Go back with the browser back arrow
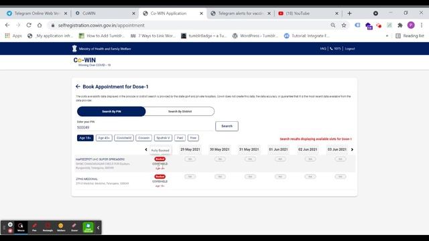The height and width of the screenshot is (241, 429). coord(7,25)
